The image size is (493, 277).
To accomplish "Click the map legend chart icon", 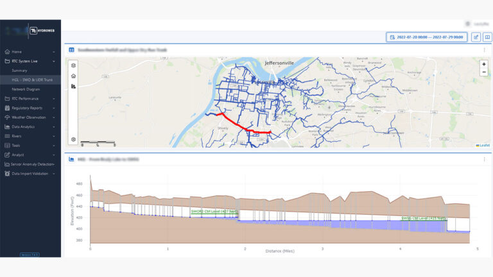I will click(73, 87).
